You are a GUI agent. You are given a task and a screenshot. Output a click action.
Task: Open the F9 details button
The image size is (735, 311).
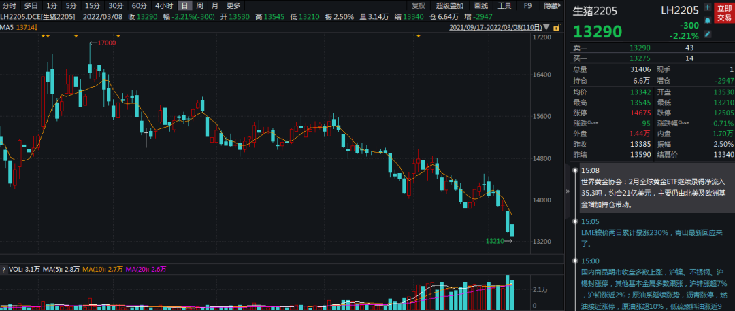click(528, 6)
